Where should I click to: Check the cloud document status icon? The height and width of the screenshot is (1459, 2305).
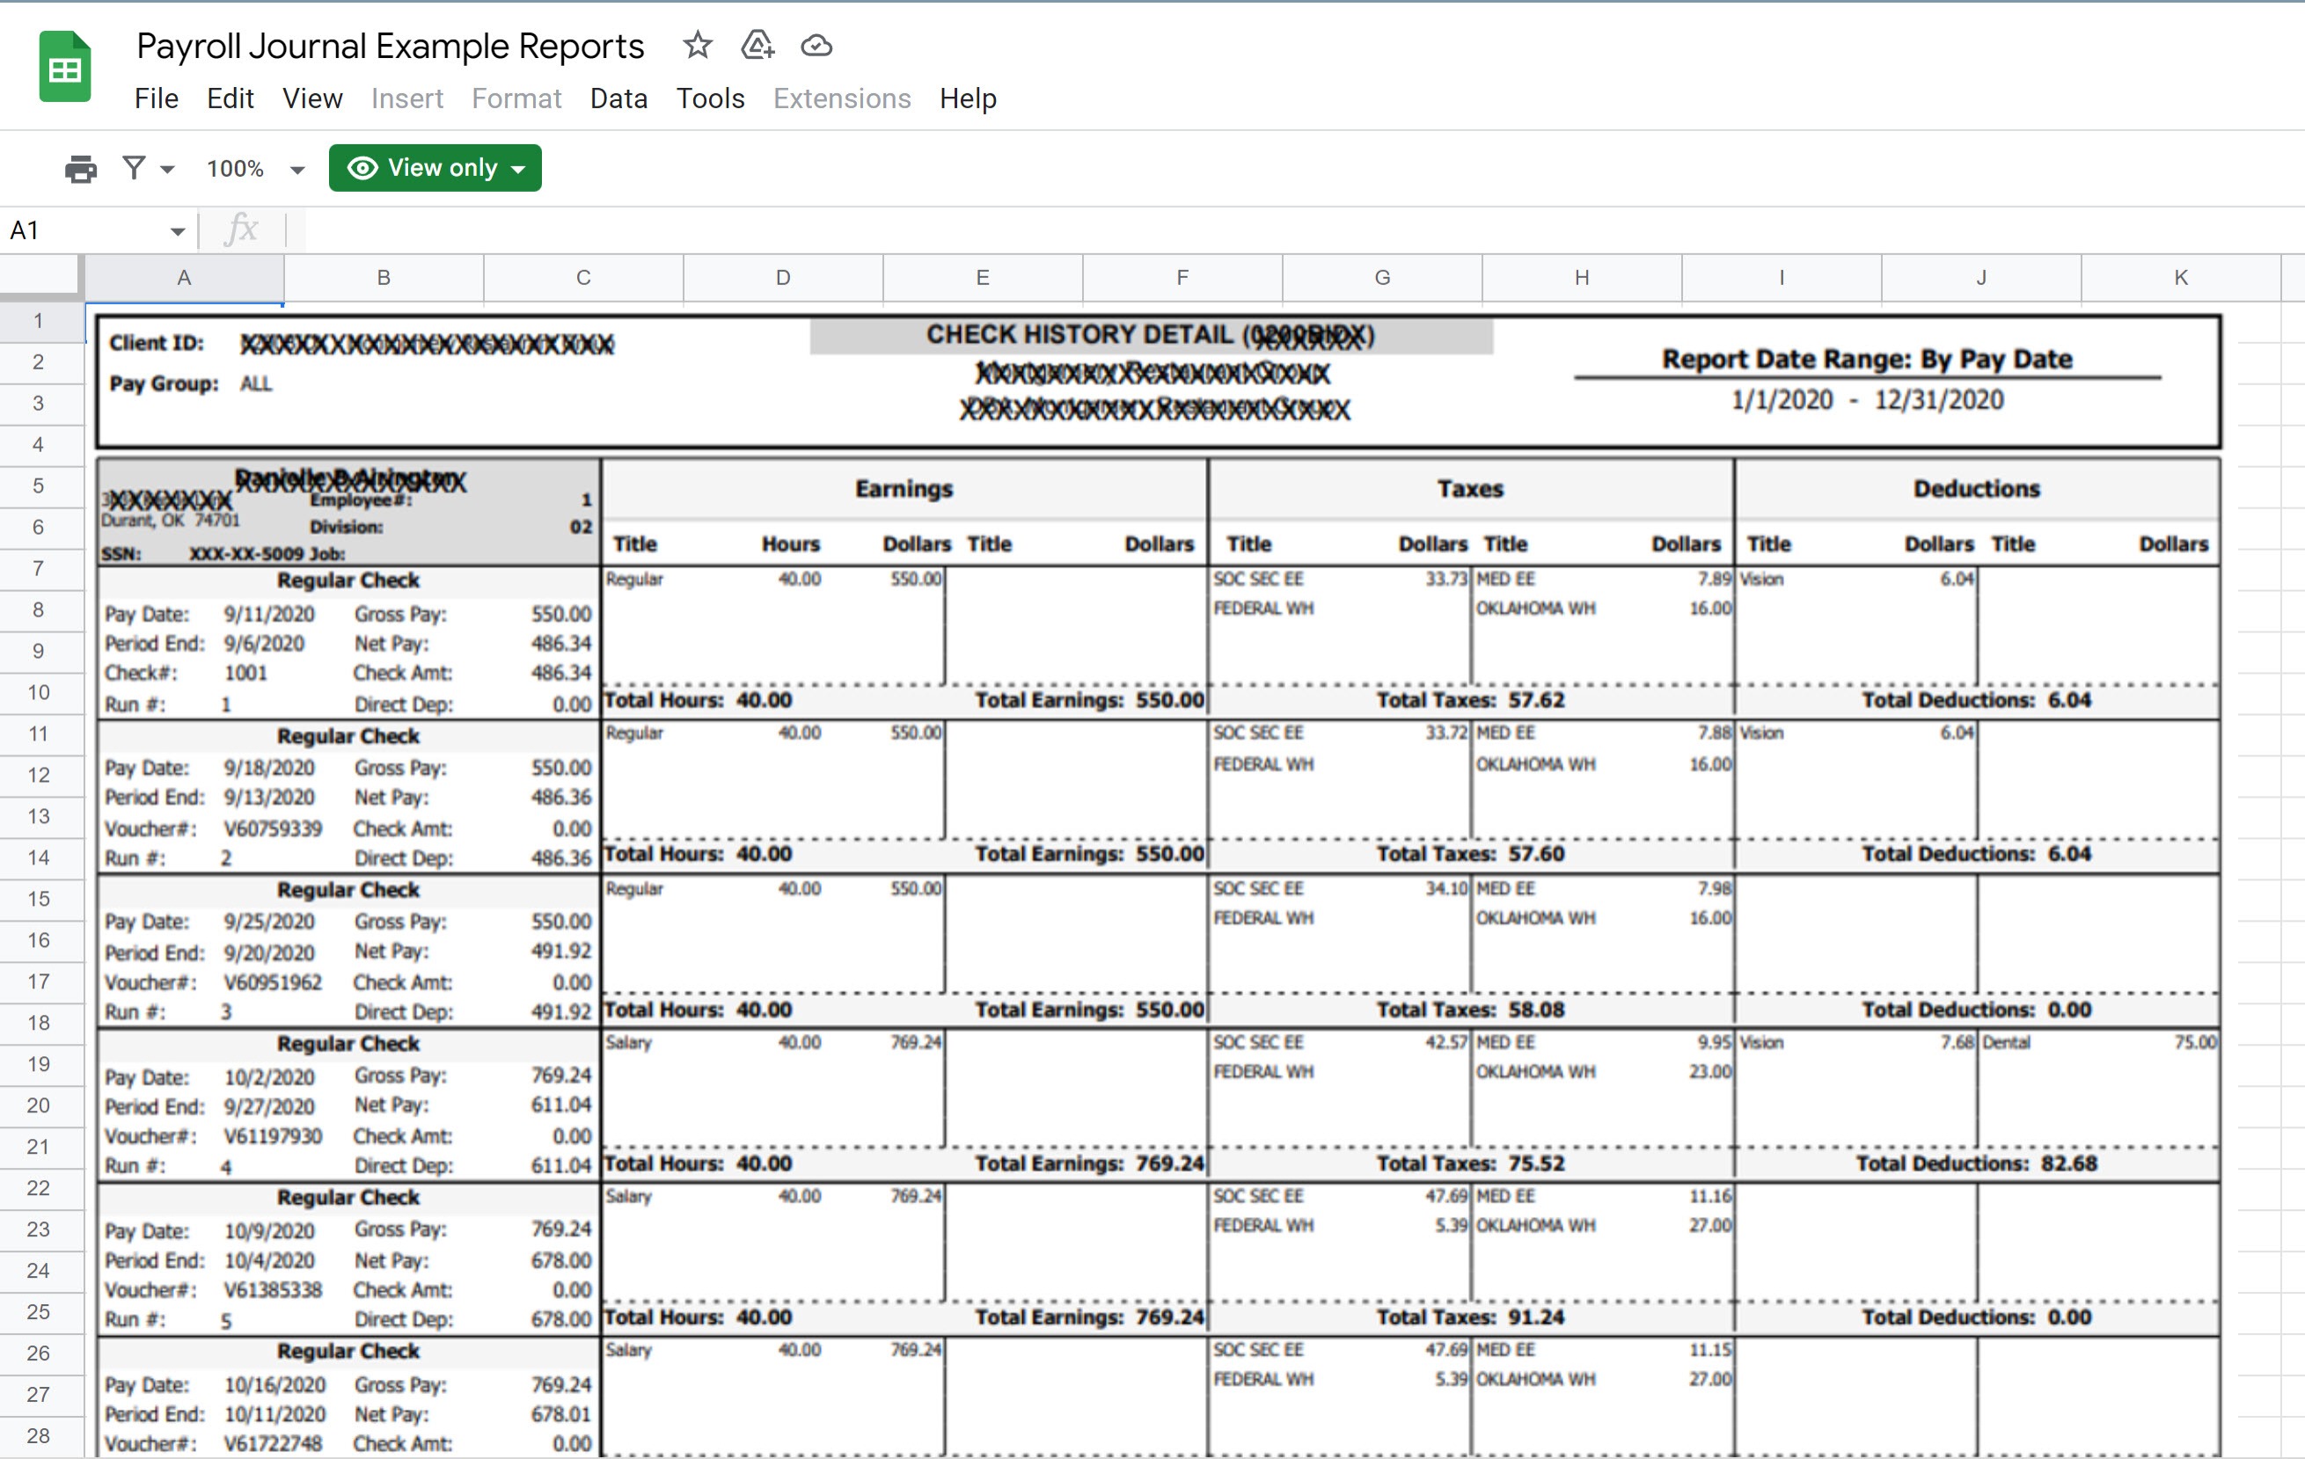(x=816, y=45)
